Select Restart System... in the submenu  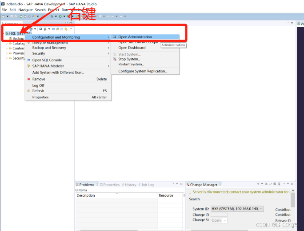(x=145, y=64)
